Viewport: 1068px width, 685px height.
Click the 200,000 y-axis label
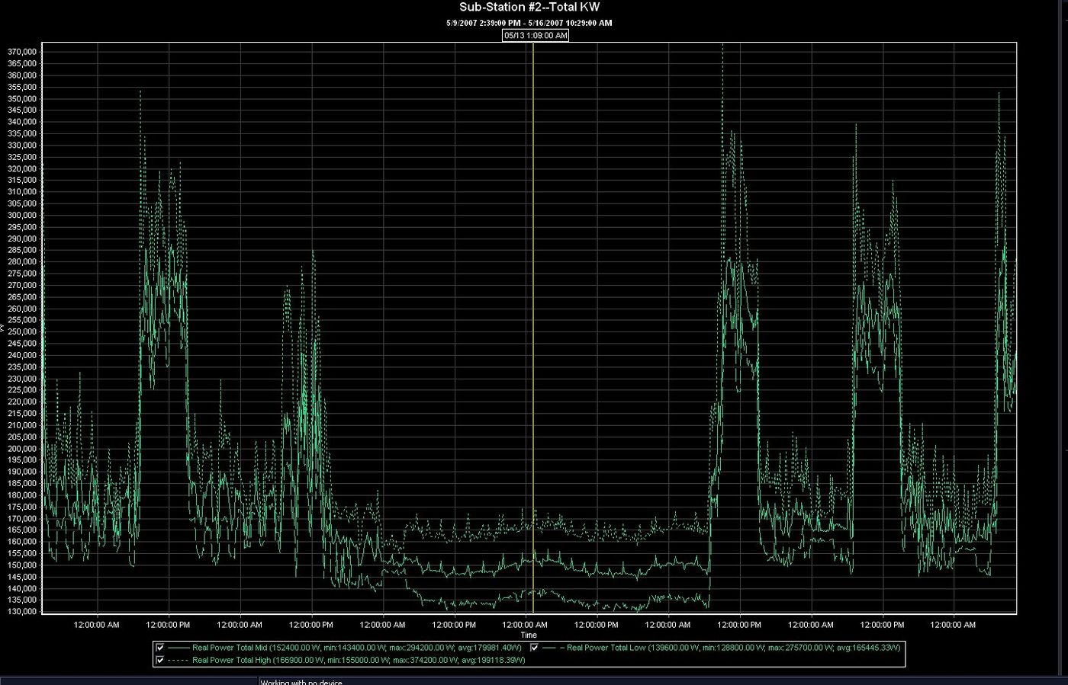click(x=22, y=448)
